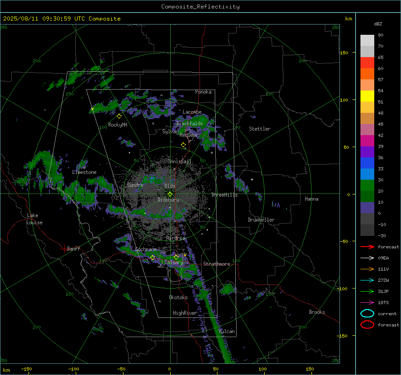Select the ThreeHills label
This screenshot has height=375, width=401.
pyautogui.click(x=224, y=195)
